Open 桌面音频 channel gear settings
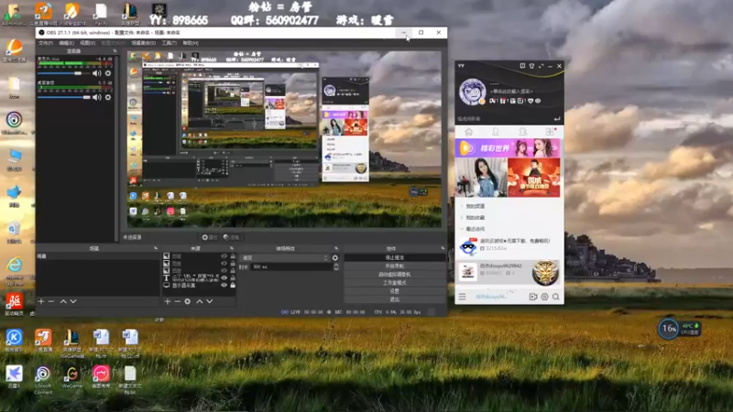This screenshot has width=733, height=412. pos(108,97)
